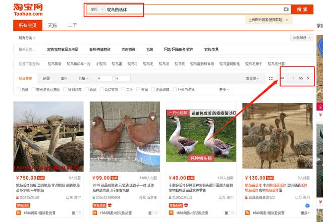Viewport: 323px width, 222px height.
Task: Close the upload image tooltip
Action: pos(287,20)
